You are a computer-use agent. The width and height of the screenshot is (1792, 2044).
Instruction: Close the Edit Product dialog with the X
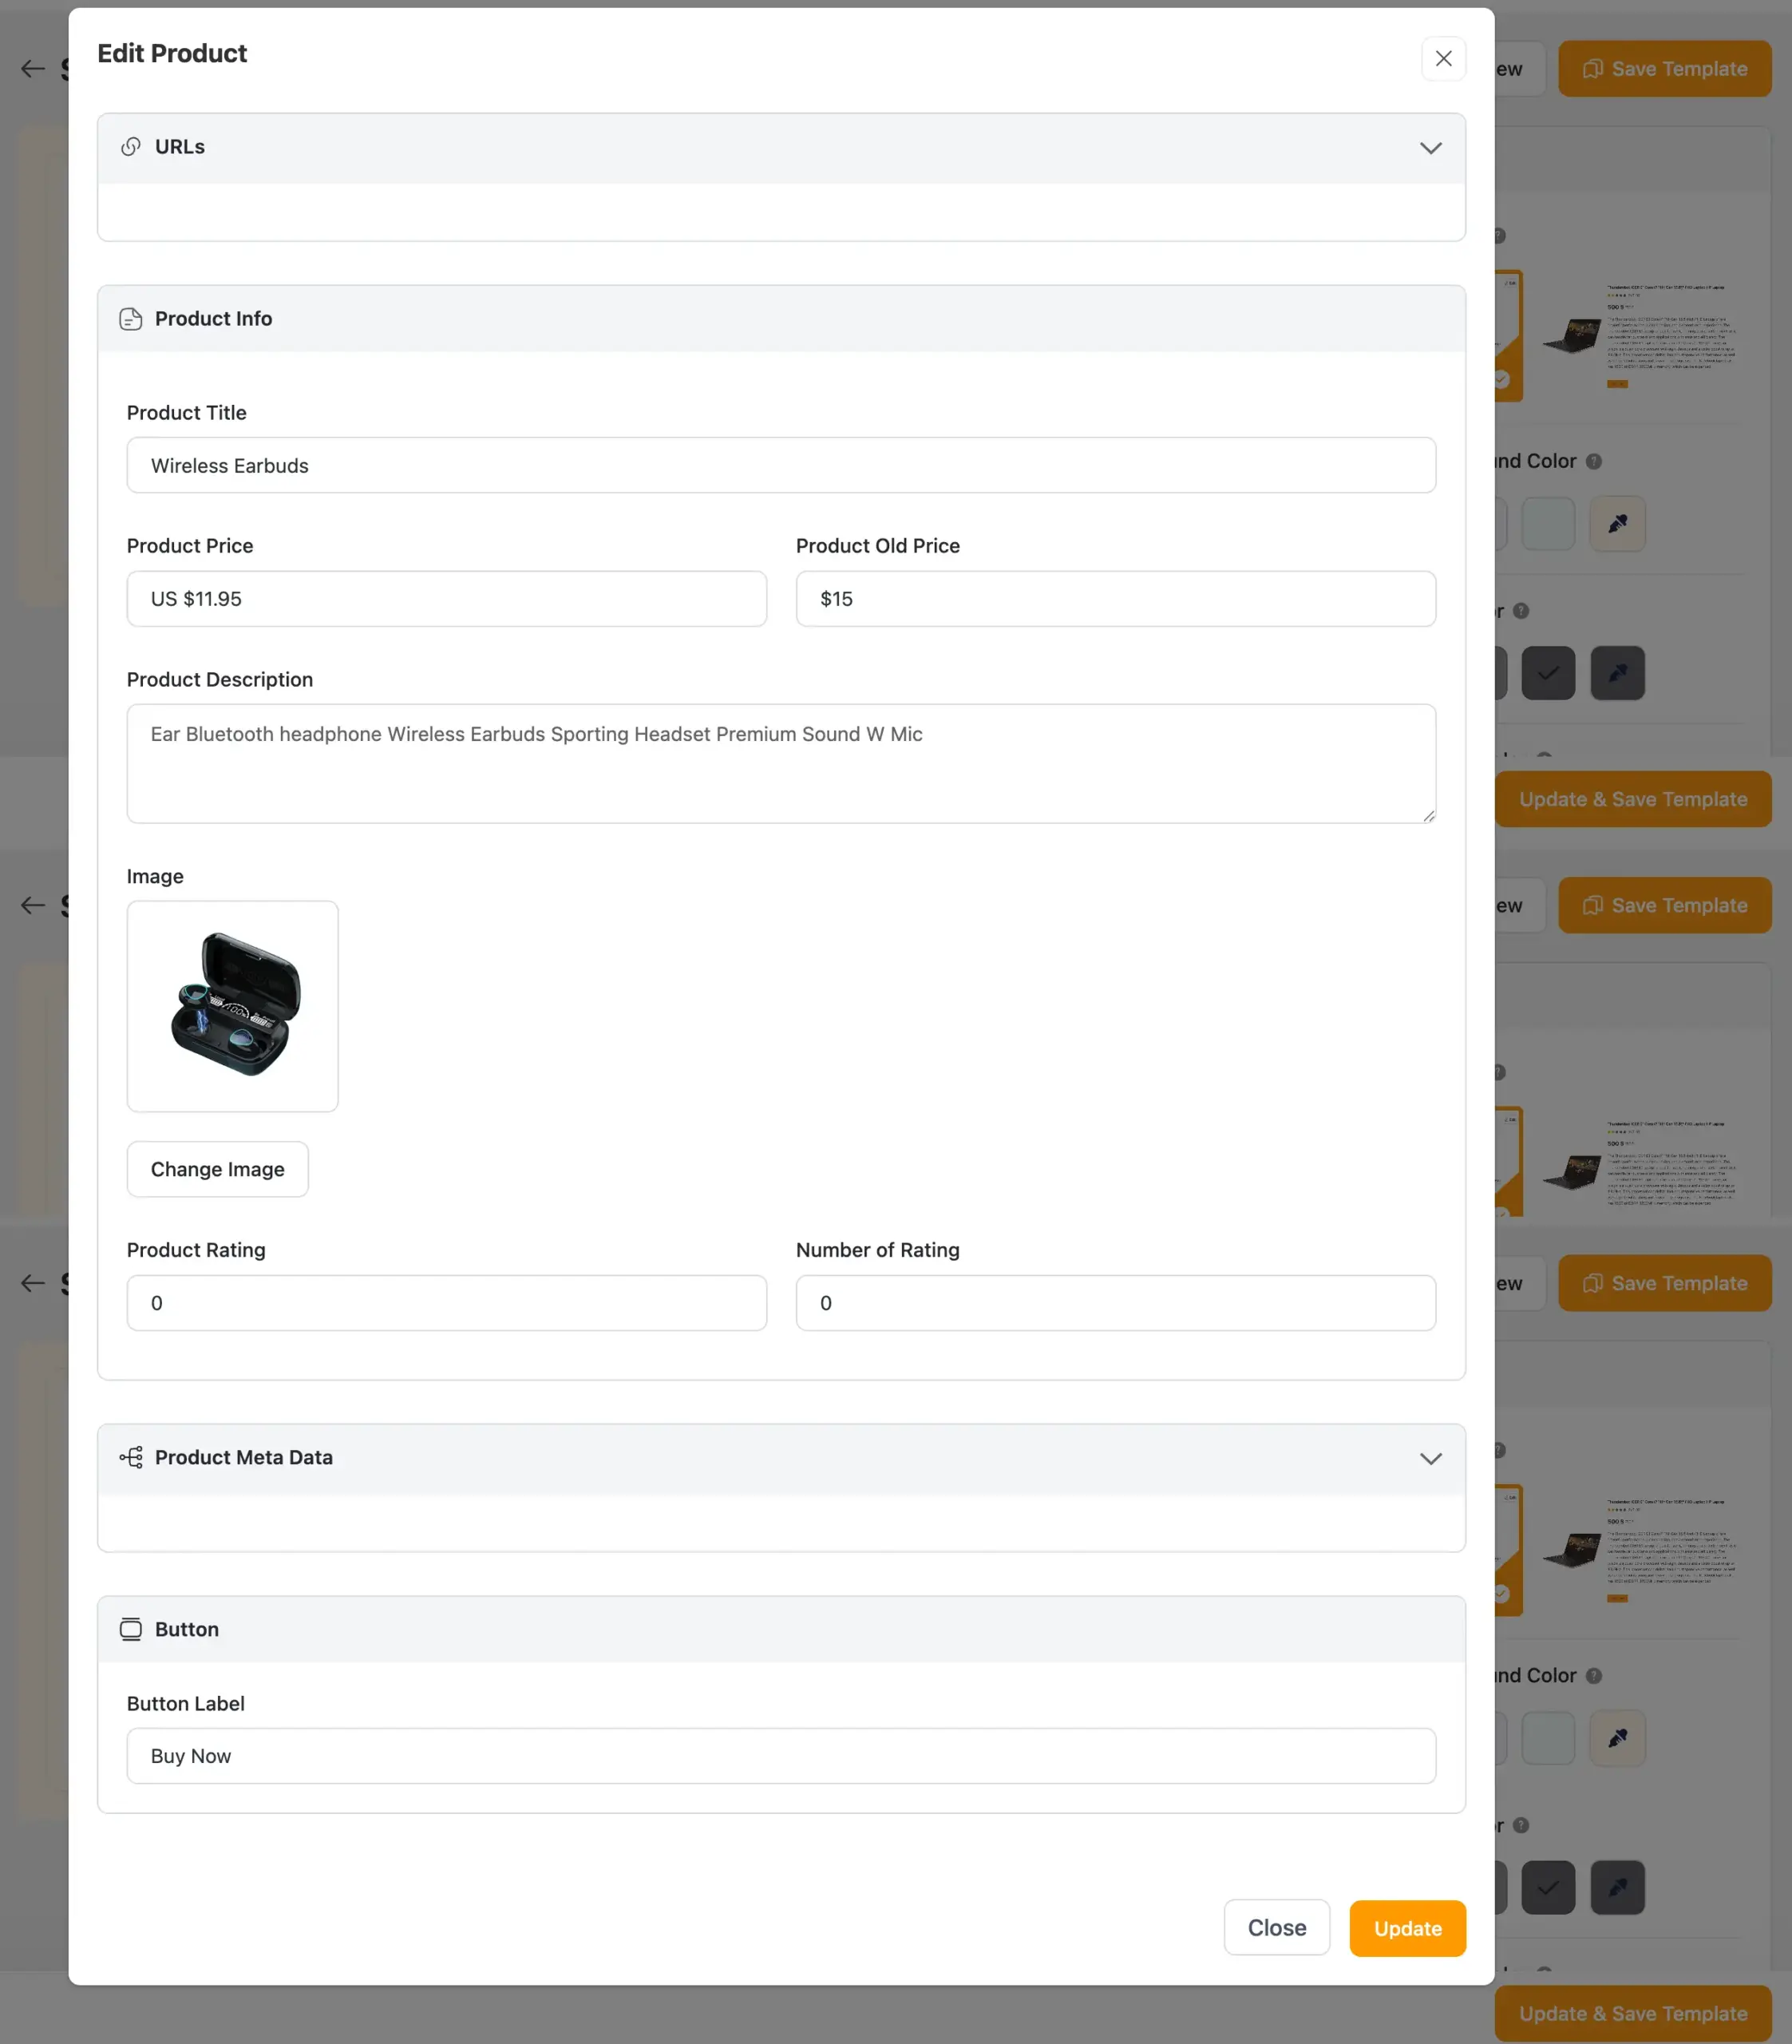pos(1443,59)
